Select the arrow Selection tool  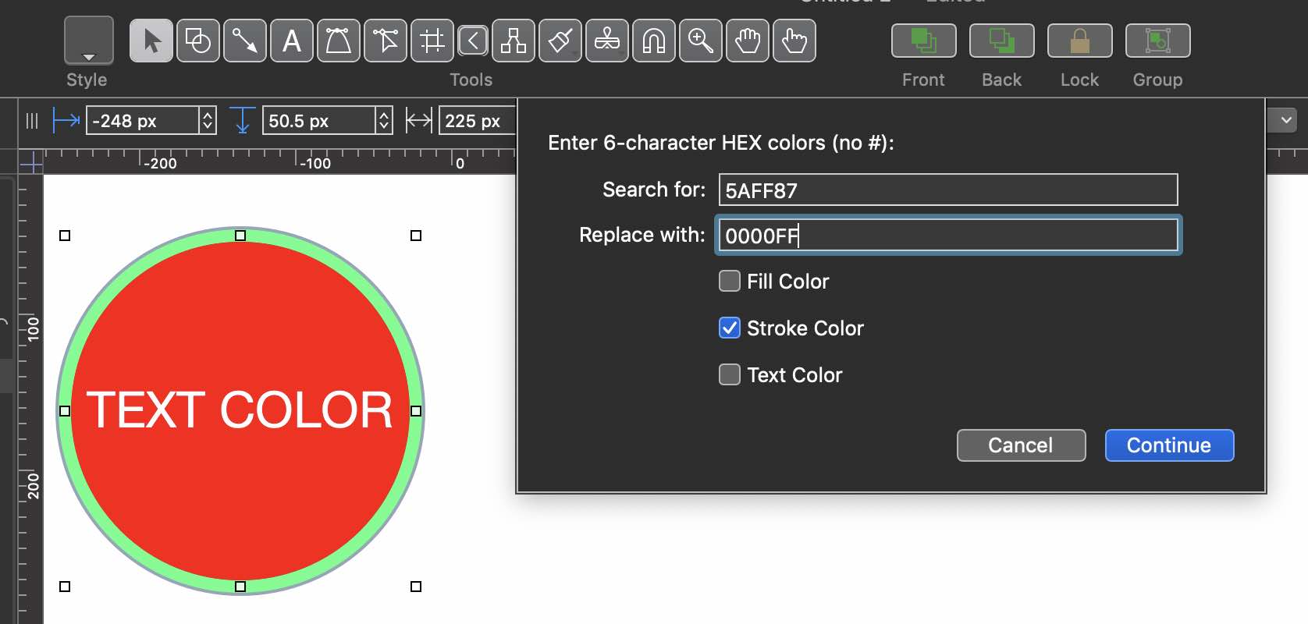tap(151, 41)
